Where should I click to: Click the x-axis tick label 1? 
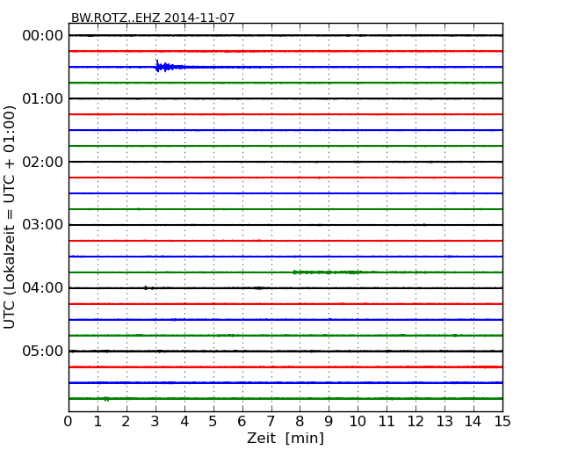coord(98,422)
